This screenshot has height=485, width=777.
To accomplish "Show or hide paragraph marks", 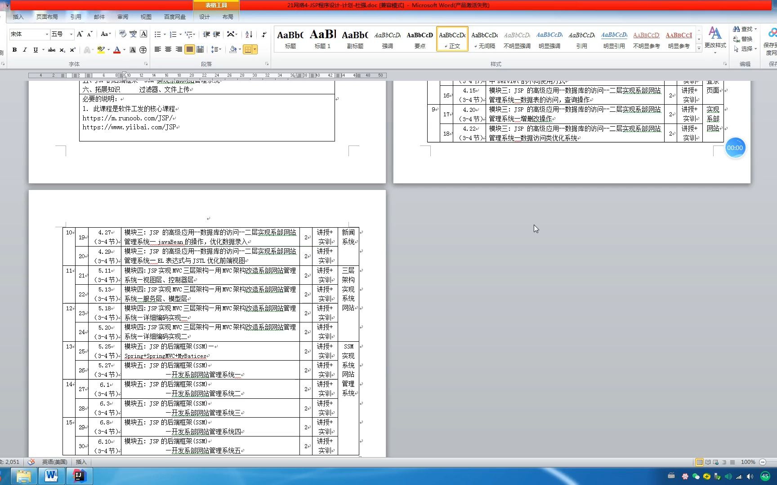I will [264, 34].
